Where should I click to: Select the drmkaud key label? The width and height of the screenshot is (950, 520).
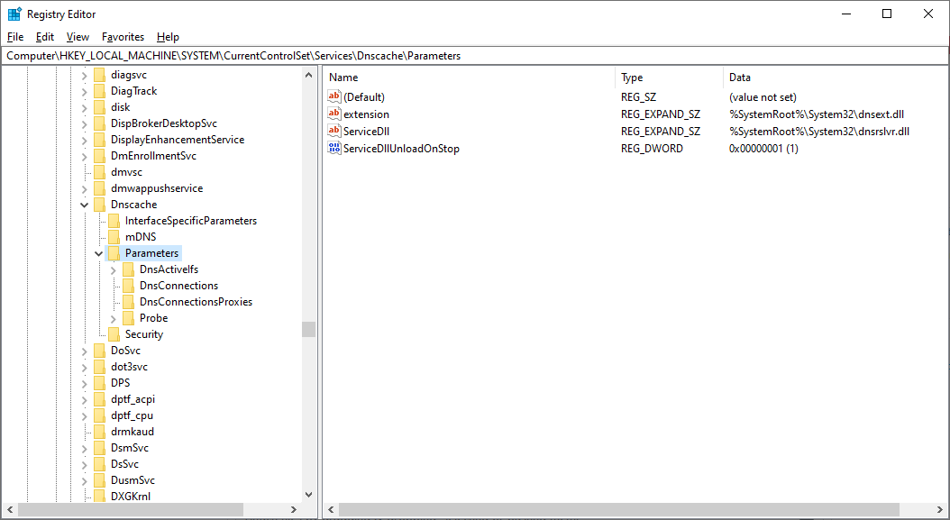point(132,432)
